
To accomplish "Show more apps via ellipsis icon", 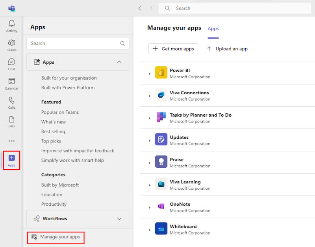I will pos(11,141).
